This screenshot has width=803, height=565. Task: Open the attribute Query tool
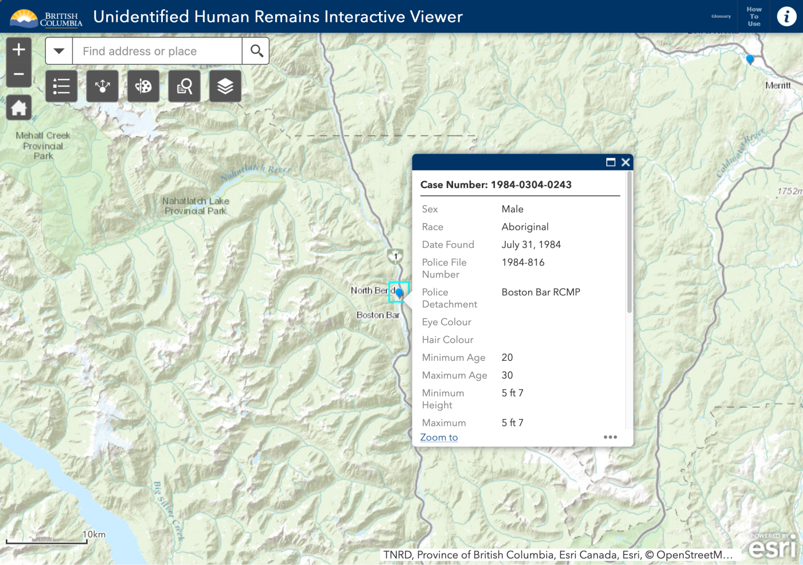click(x=184, y=86)
